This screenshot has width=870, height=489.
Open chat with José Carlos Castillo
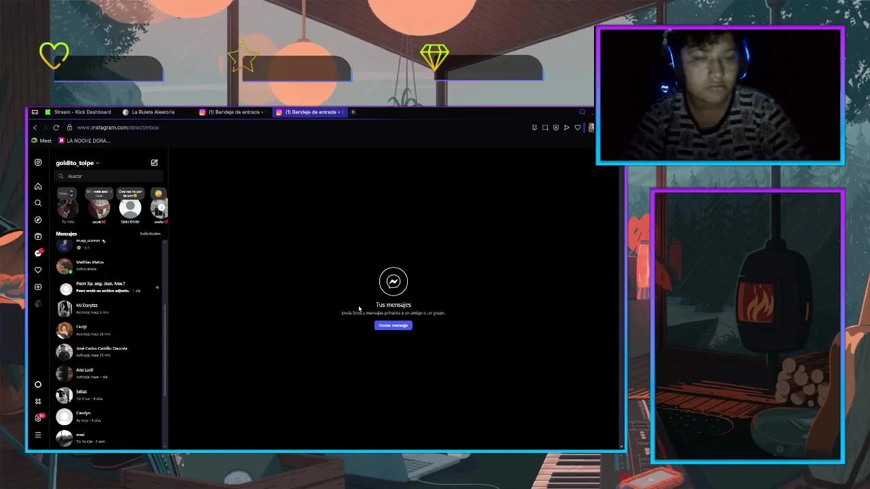[x=109, y=352]
